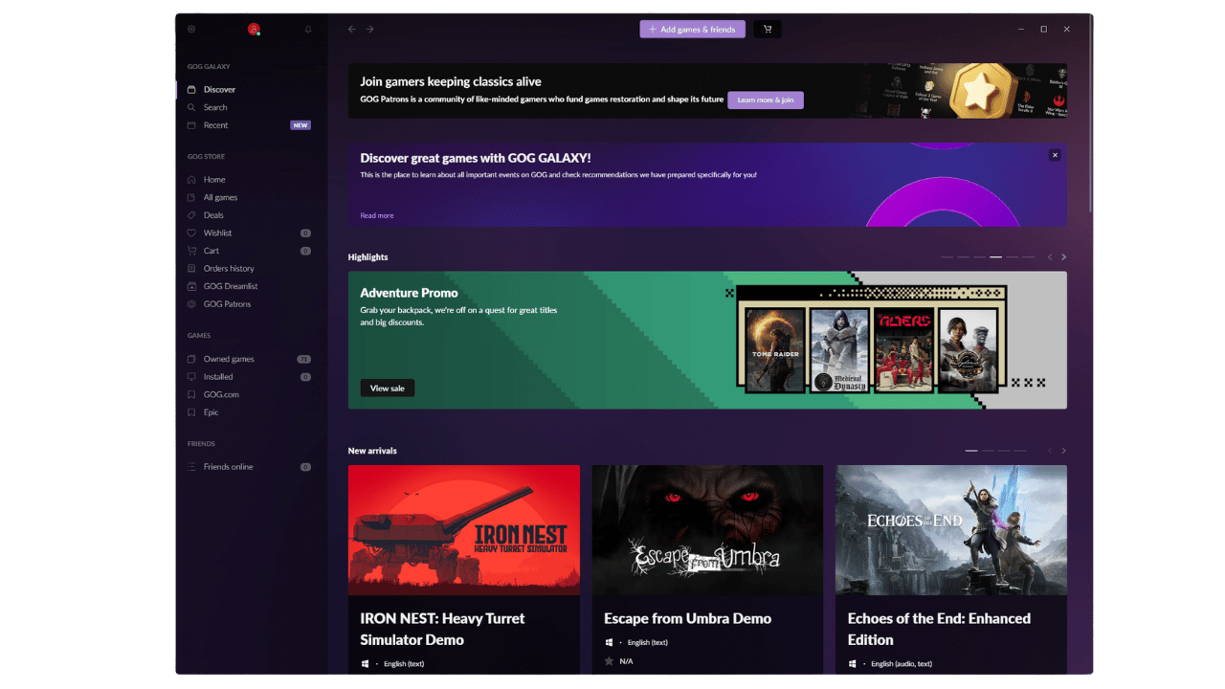The image size is (1225, 689).
Task: Click the GOG Patrons icon
Action: (x=191, y=304)
